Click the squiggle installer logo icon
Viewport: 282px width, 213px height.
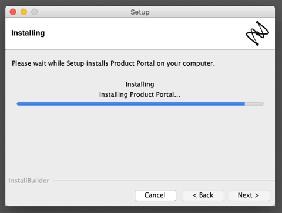tap(257, 33)
